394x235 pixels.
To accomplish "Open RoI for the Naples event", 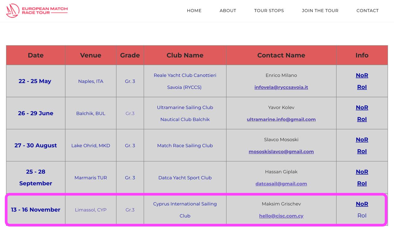I will [x=362, y=87].
